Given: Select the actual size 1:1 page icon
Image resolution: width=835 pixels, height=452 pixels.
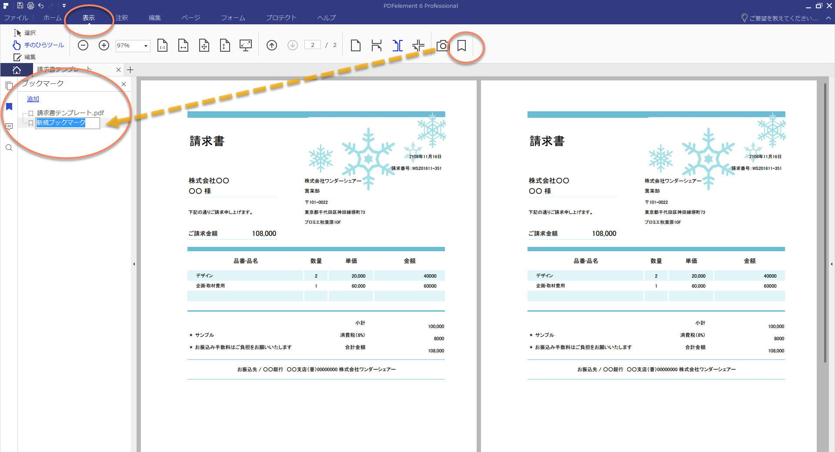Looking at the screenshot, I should 162,45.
